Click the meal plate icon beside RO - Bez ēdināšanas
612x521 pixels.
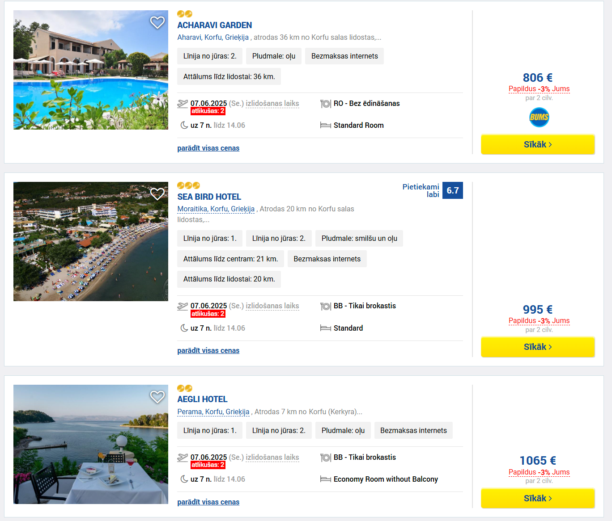point(326,104)
